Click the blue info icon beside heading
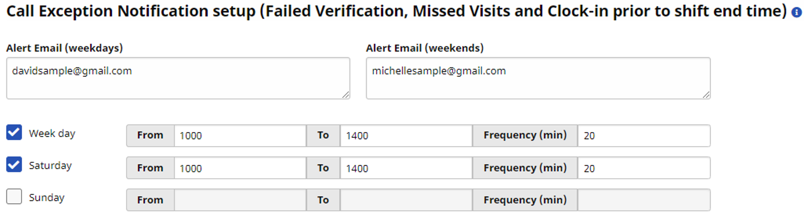This screenshot has height=215, width=804. tap(797, 13)
